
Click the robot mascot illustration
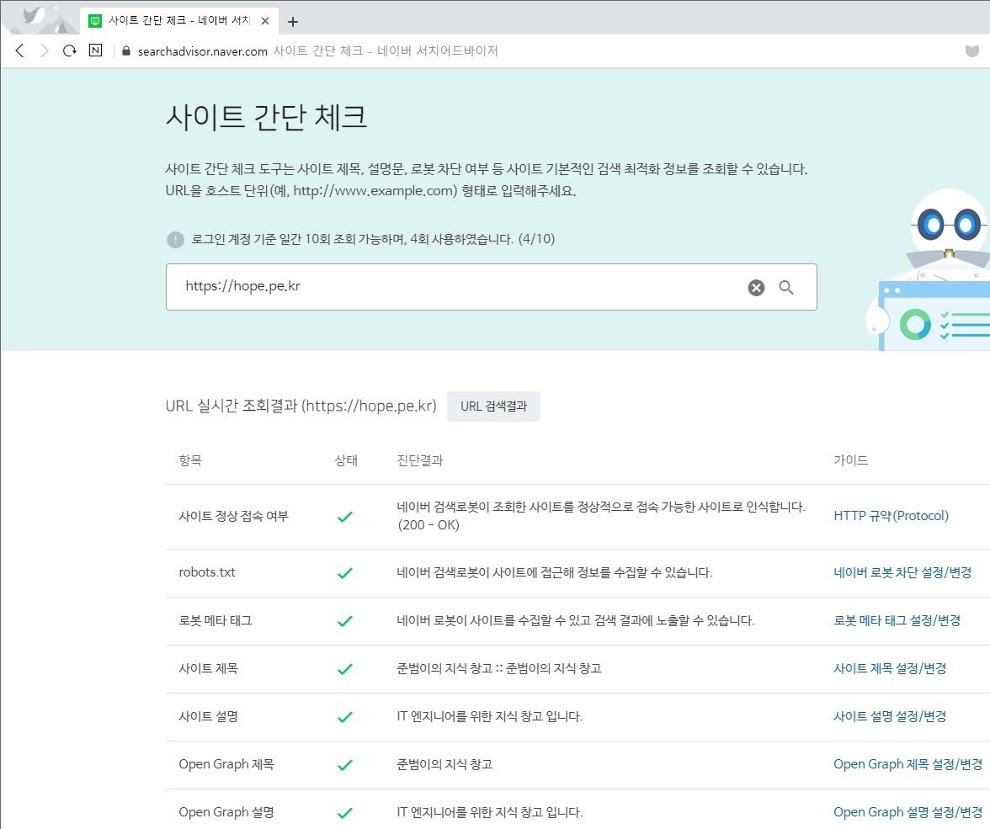[928, 270]
